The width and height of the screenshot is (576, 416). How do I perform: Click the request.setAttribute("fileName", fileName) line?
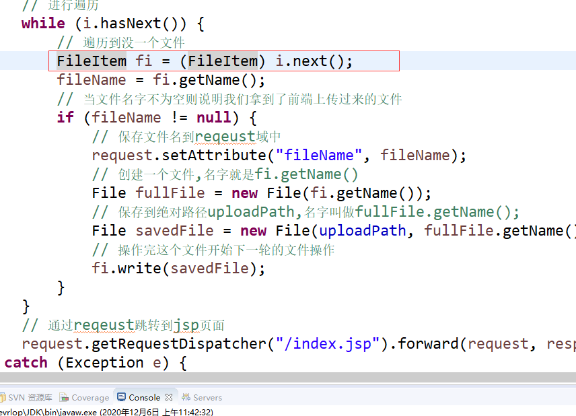coord(279,155)
